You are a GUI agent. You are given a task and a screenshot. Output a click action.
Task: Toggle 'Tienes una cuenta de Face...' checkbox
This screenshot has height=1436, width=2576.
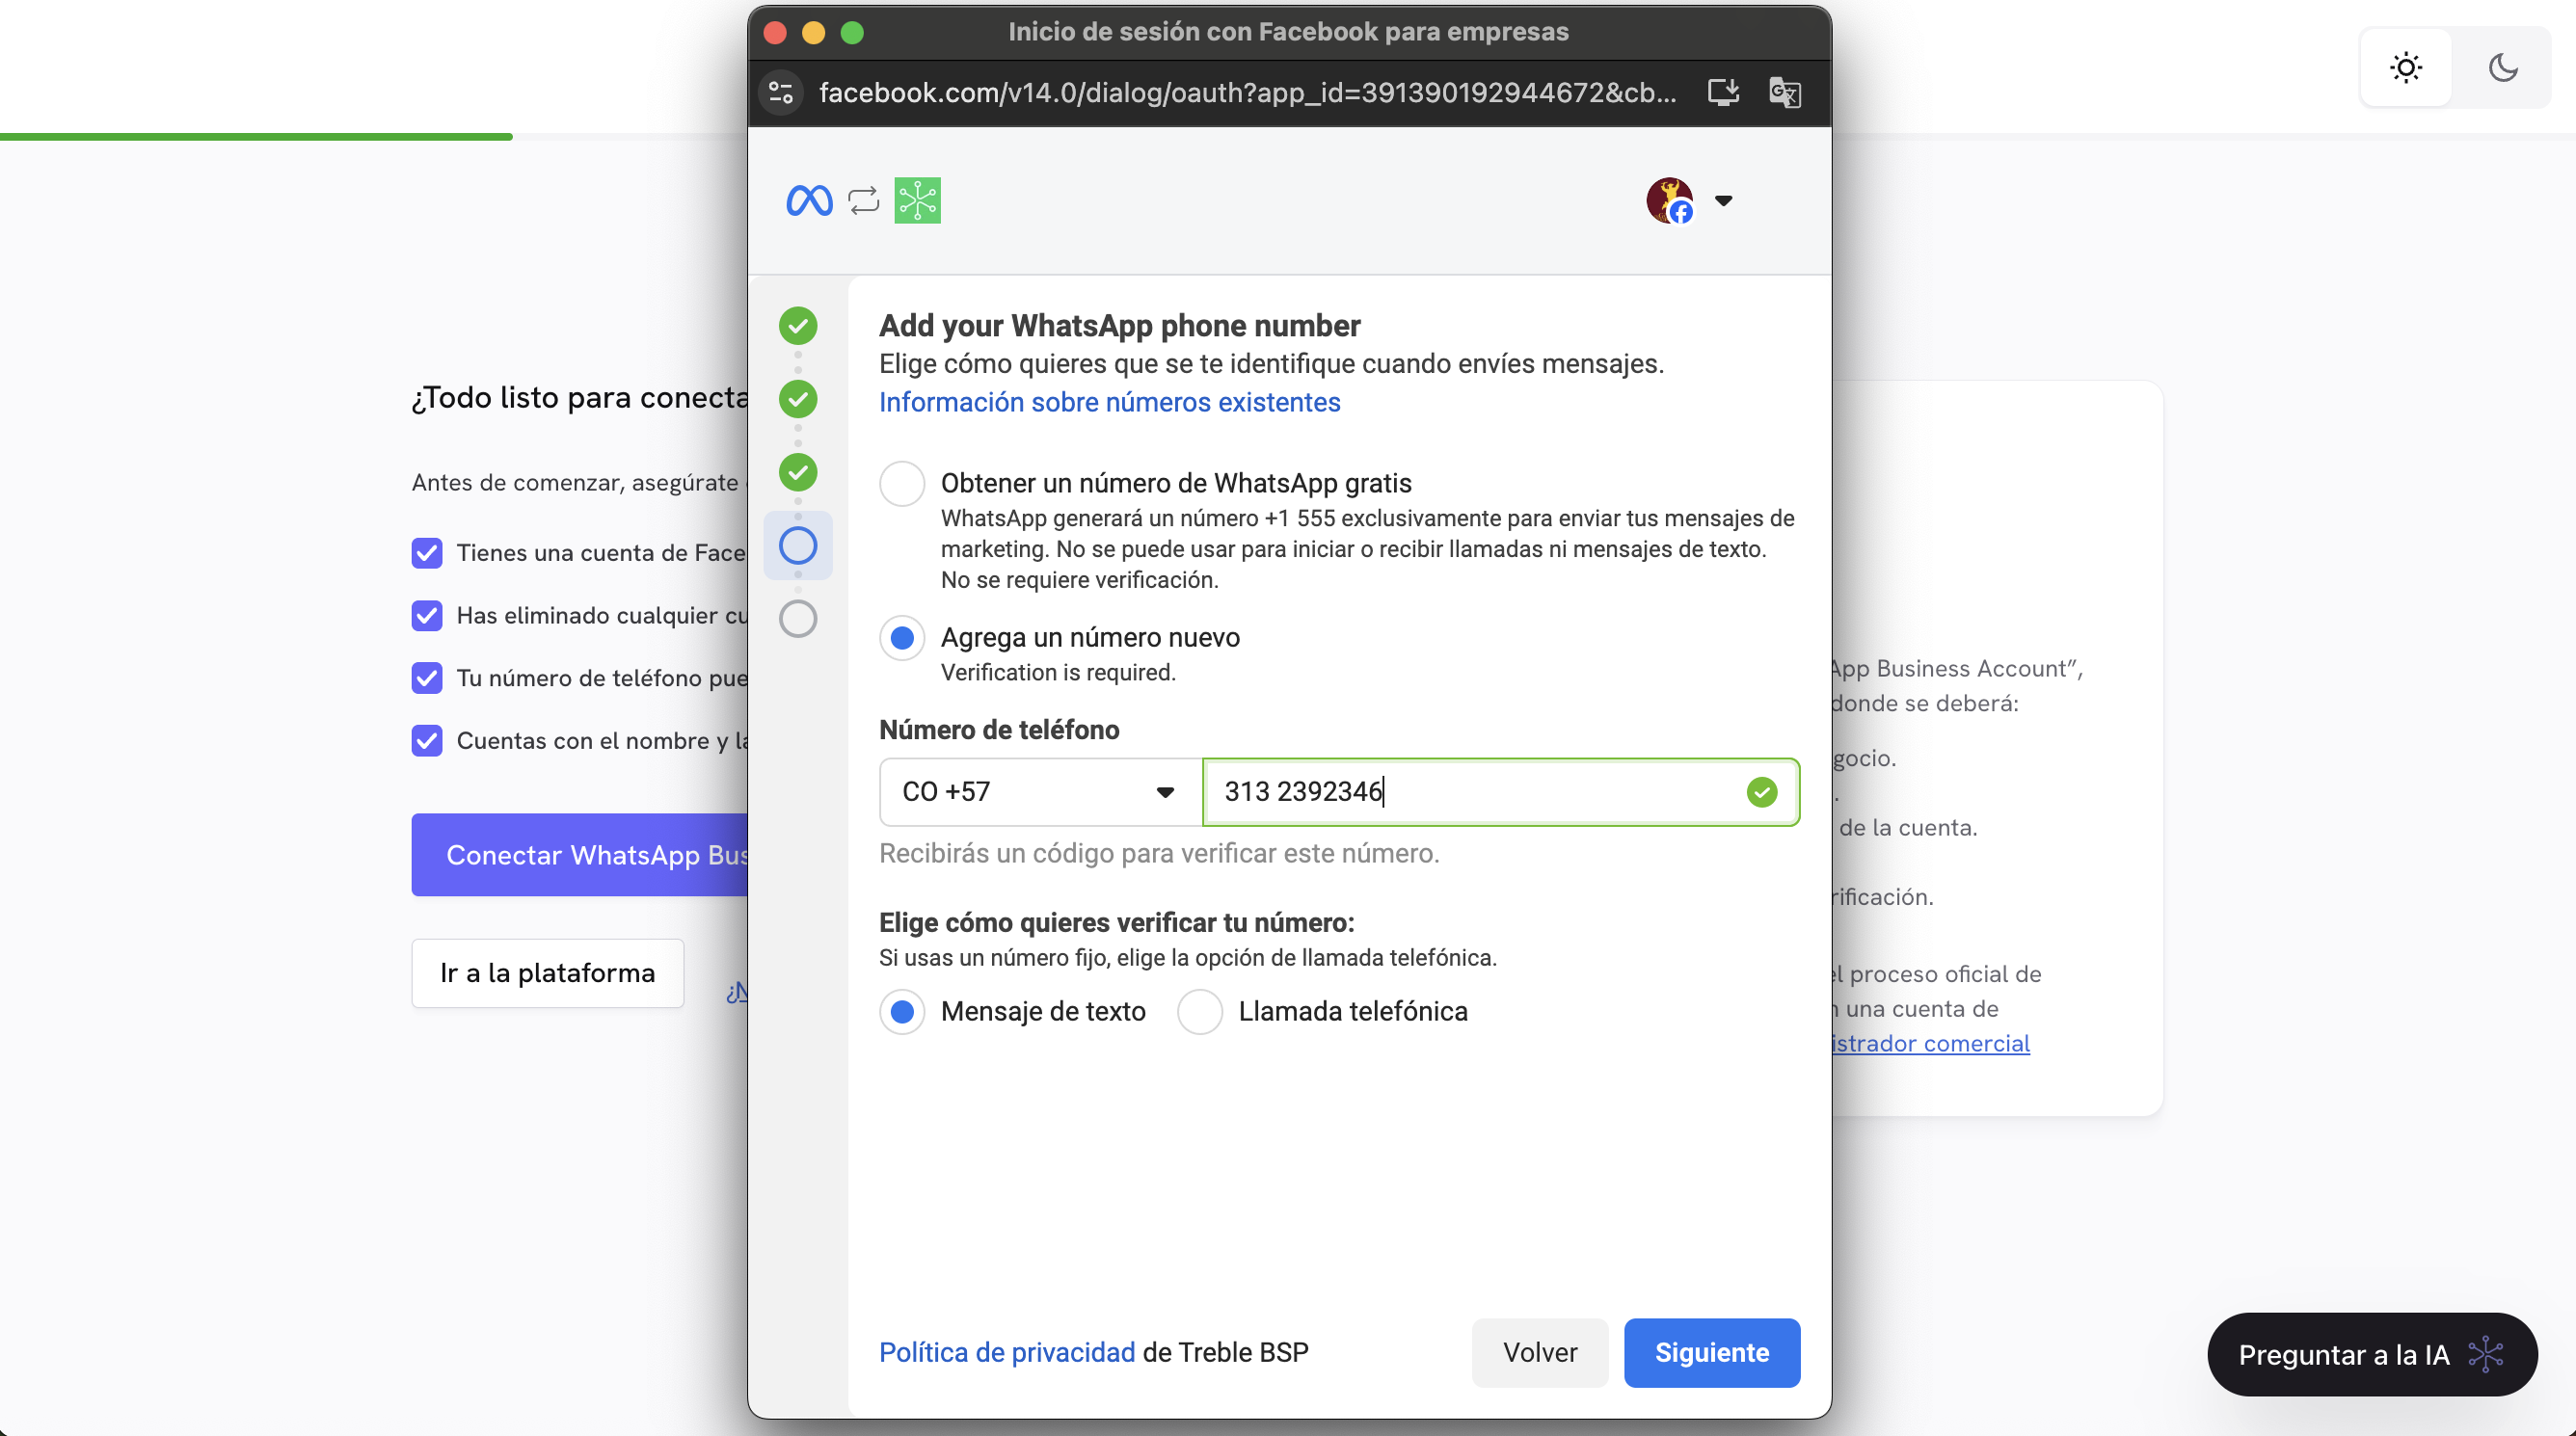[427, 553]
